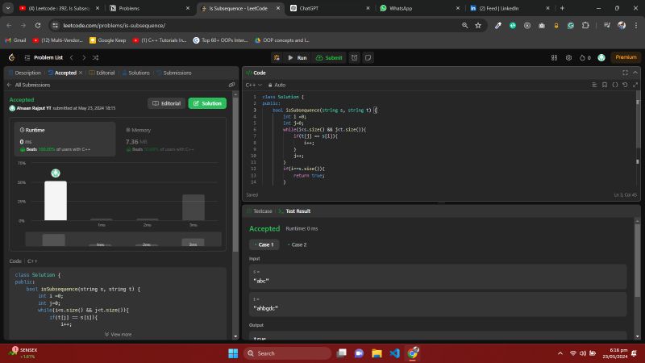Open the C++ language dropdown
Screen dimensions: 645x363
point(252,85)
